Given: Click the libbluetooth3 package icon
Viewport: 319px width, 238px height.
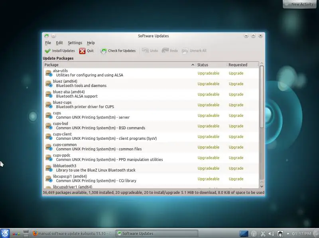Looking at the screenshot, I should click(x=49, y=168).
